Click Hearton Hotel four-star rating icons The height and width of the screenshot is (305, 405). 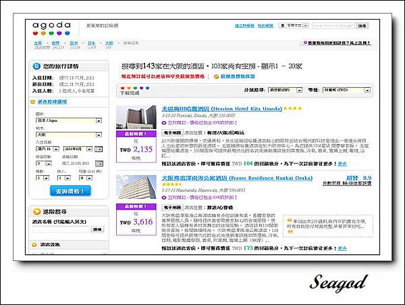pyautogui.click(x=293, y=108)
